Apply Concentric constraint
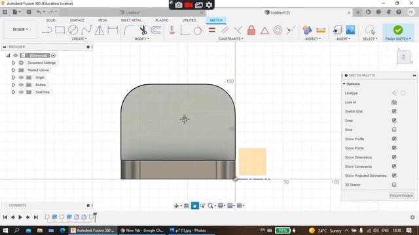Viewport: 419px width, 235px height. coord(278,30)
